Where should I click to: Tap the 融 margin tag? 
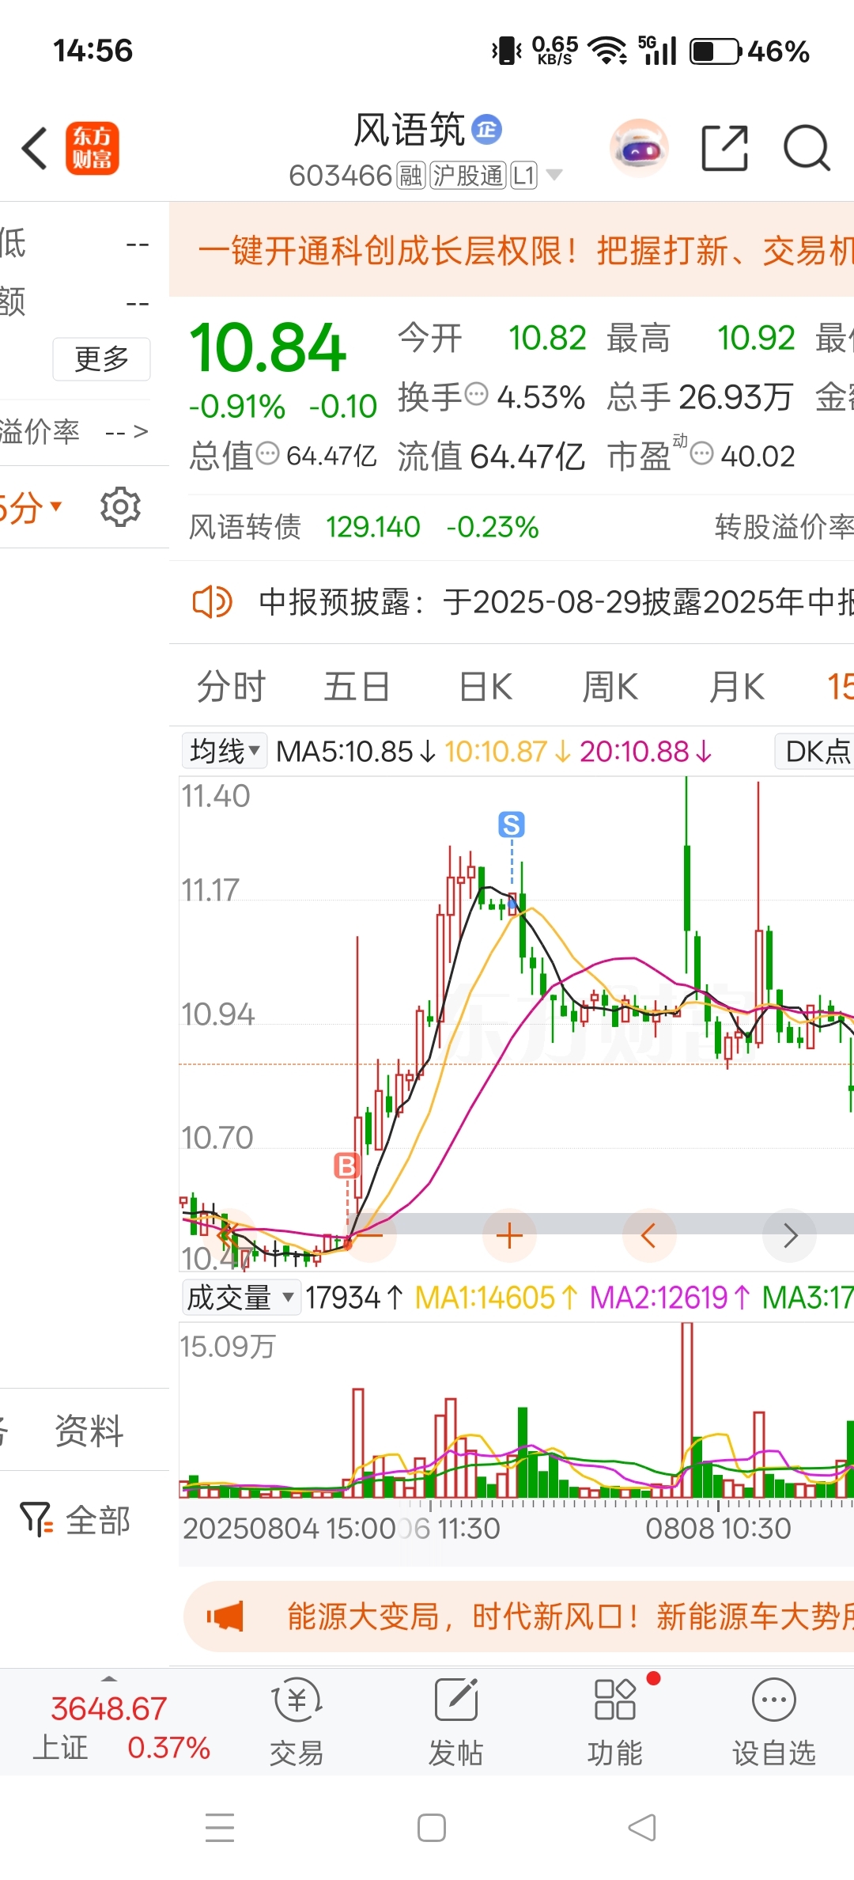411,175
